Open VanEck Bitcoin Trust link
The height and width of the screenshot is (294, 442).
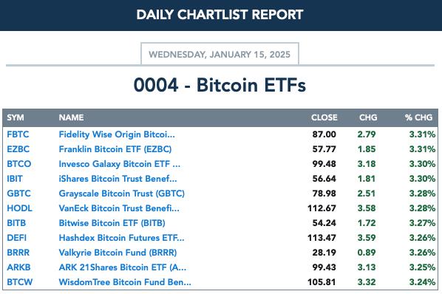(119, 208)
